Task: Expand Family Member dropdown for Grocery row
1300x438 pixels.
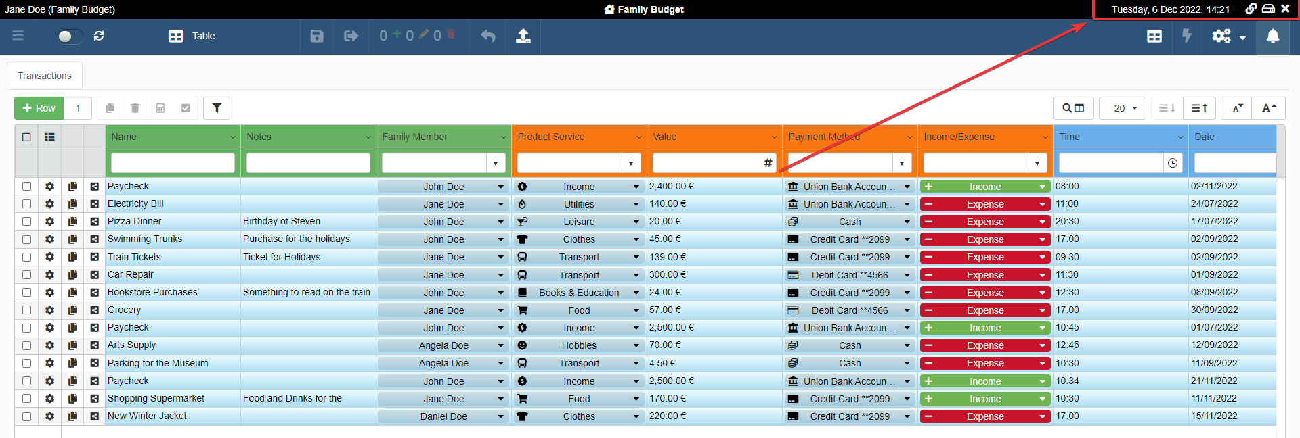Action: pyautogui.click(x=500, y=310)
